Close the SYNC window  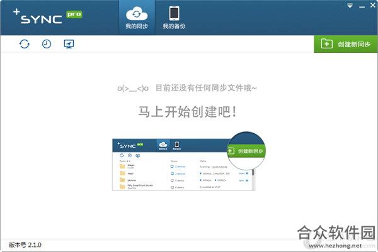tap(373, 5)
